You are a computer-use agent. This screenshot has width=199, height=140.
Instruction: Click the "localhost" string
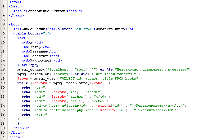[59, 69]
